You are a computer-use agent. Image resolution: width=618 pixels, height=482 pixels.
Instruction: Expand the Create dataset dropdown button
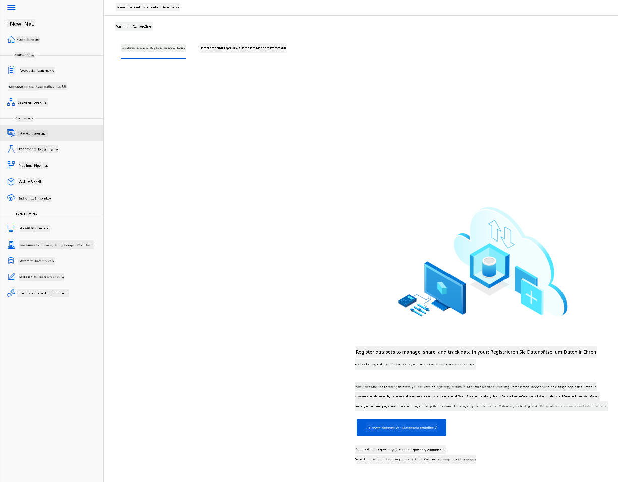click(x=401, y=428)
